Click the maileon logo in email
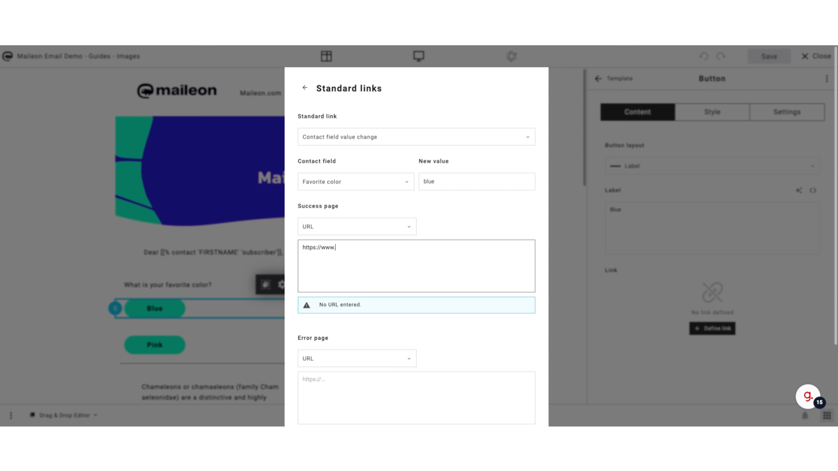 [177, 91]
